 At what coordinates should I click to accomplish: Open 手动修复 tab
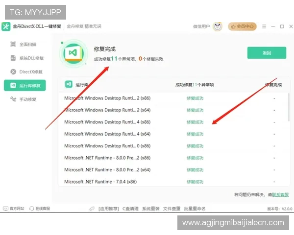coord(25,99)
